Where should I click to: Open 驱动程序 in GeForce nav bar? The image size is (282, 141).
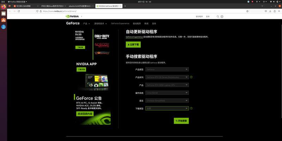(137, 24)
